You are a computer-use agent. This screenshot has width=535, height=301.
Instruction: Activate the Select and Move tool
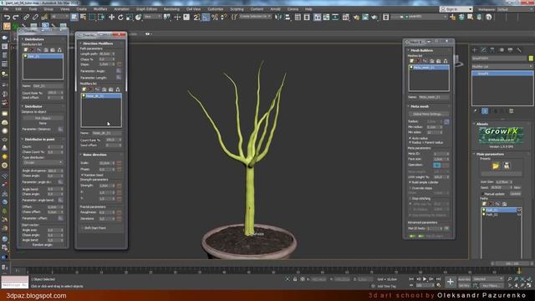pyautogui.click(x=111, y=17)
